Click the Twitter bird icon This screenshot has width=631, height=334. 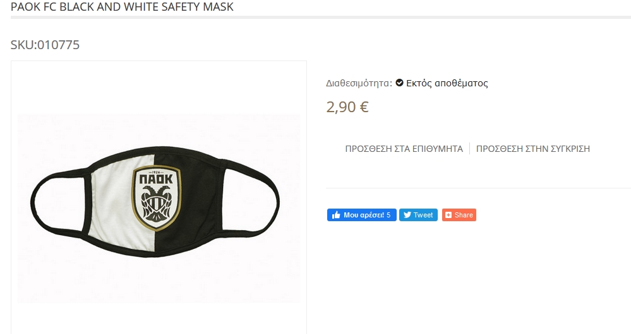pyautogui.click(x=407, y=215)
